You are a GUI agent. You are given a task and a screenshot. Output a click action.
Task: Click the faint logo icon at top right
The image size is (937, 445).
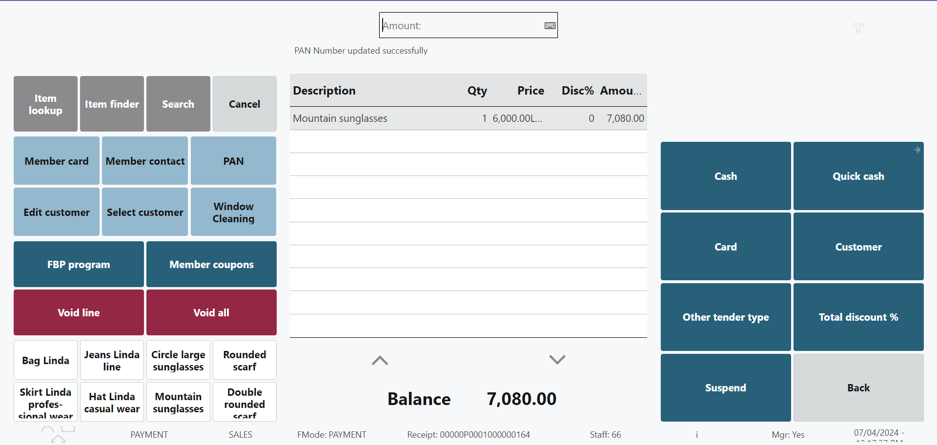(858, 27)
